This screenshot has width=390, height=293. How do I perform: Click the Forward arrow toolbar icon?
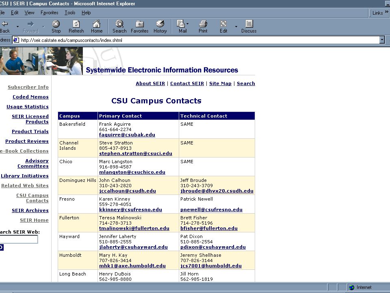(x=30, y=24)
